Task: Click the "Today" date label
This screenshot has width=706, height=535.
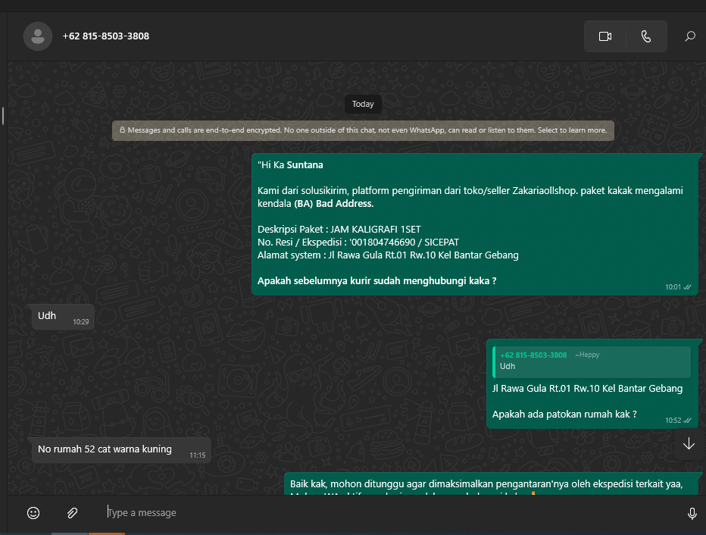Action: click(x=363, y=104)
